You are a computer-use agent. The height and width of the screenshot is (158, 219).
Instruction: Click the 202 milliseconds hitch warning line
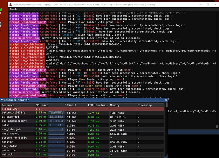tap(75, 92)
